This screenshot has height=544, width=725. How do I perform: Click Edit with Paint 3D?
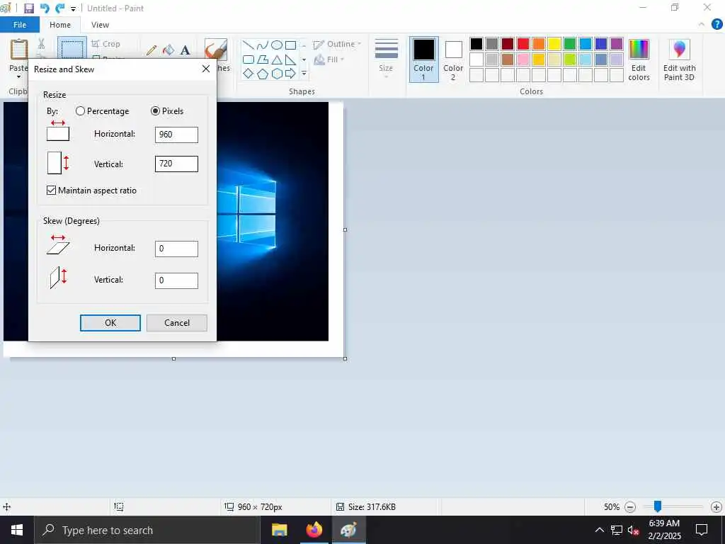click(x=679, y=59)
